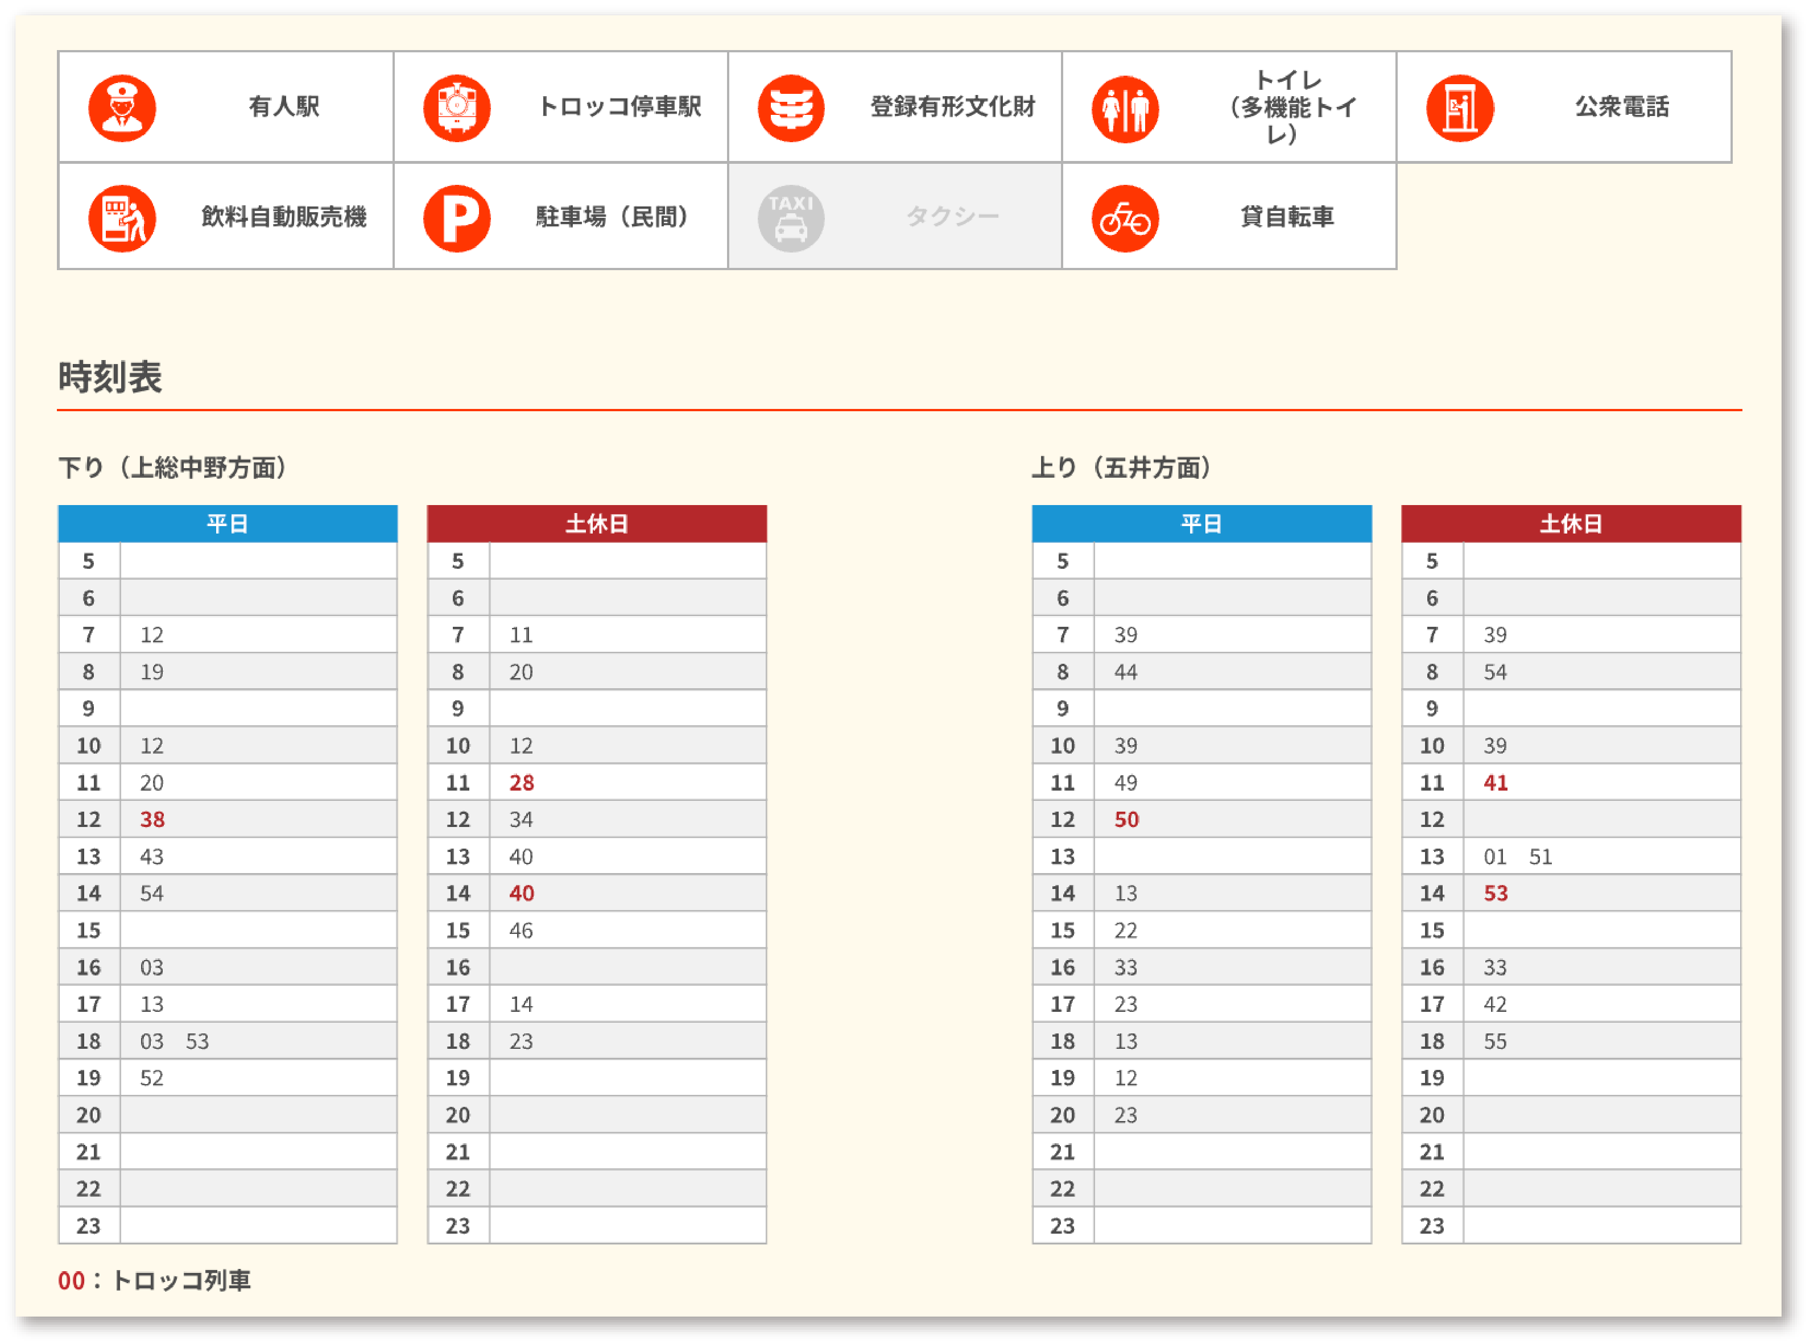Select the 平日 header under 下り timetable

(227, 523)
